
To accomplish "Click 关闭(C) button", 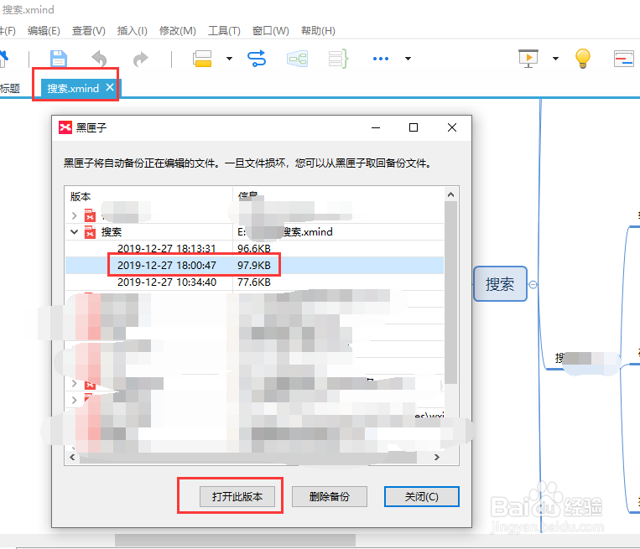I will click(x=422, y=496).
